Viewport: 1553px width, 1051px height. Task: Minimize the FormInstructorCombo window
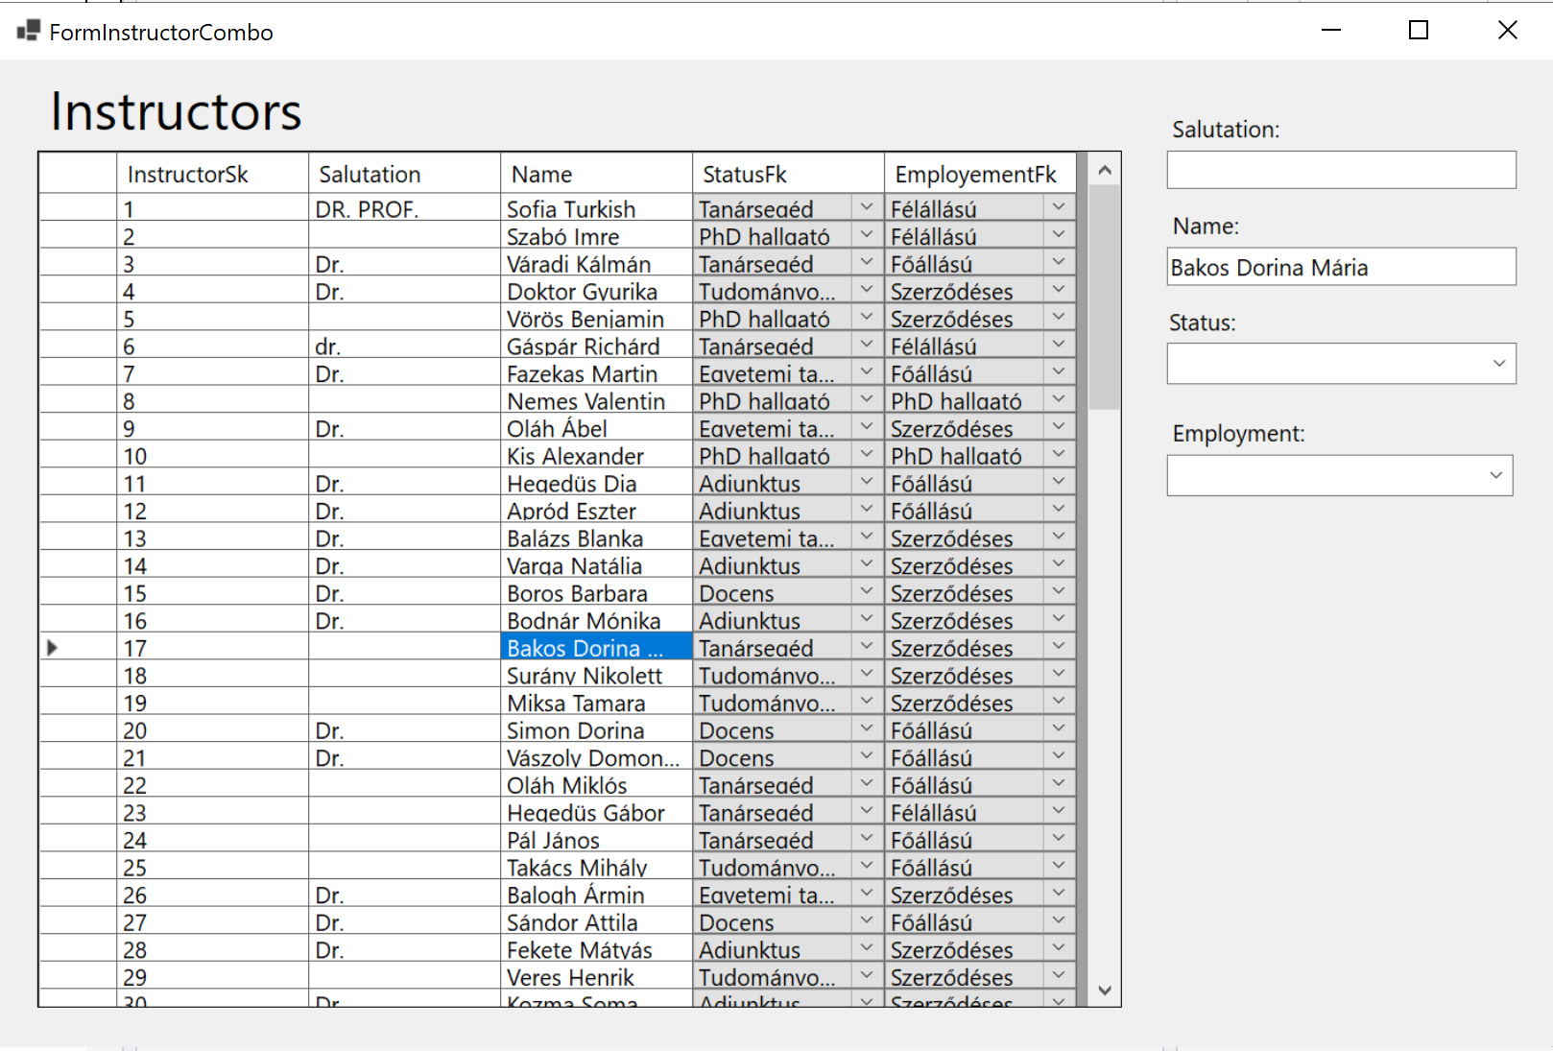pos(1330,31)
